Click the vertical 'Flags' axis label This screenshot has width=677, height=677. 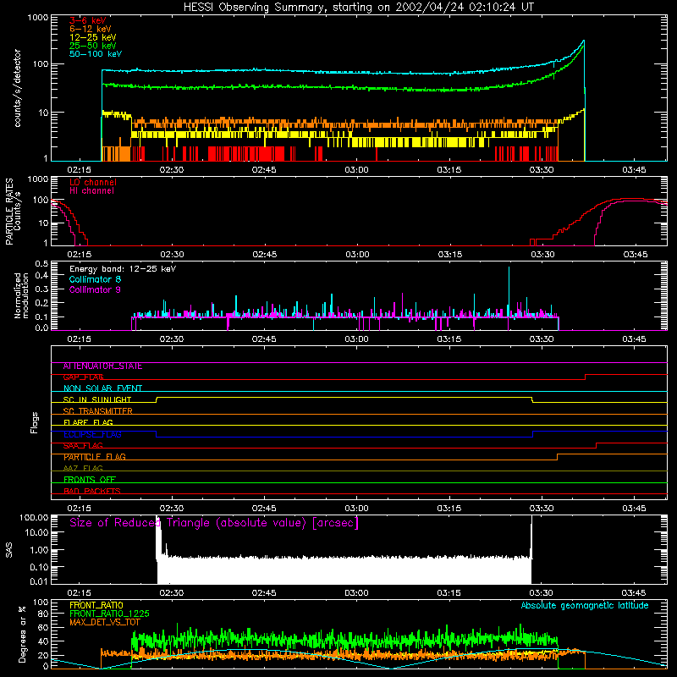pos(34,422)
